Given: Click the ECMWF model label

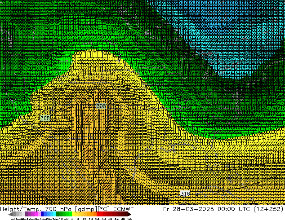Looking at the screenshot, I should [x=124, y=209].
